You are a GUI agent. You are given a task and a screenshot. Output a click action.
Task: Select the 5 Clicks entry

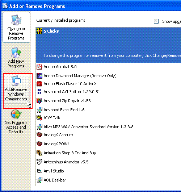click(108, 45)
